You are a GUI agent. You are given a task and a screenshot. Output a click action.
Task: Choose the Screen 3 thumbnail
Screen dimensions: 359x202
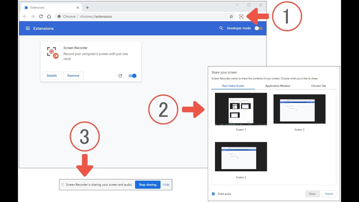[241, 157]
